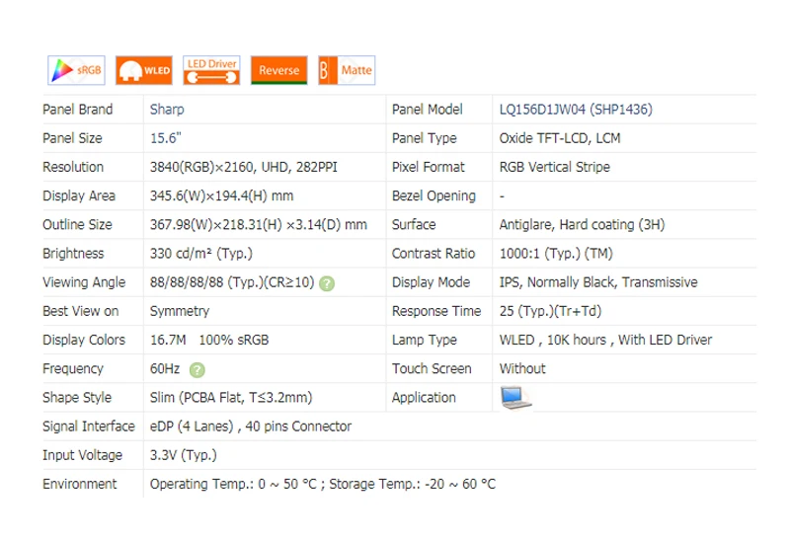Image resolution: width=790 pixels, height=543 pixels.
Task: Open the Sharp panel brand link
Action: [167, 110]
